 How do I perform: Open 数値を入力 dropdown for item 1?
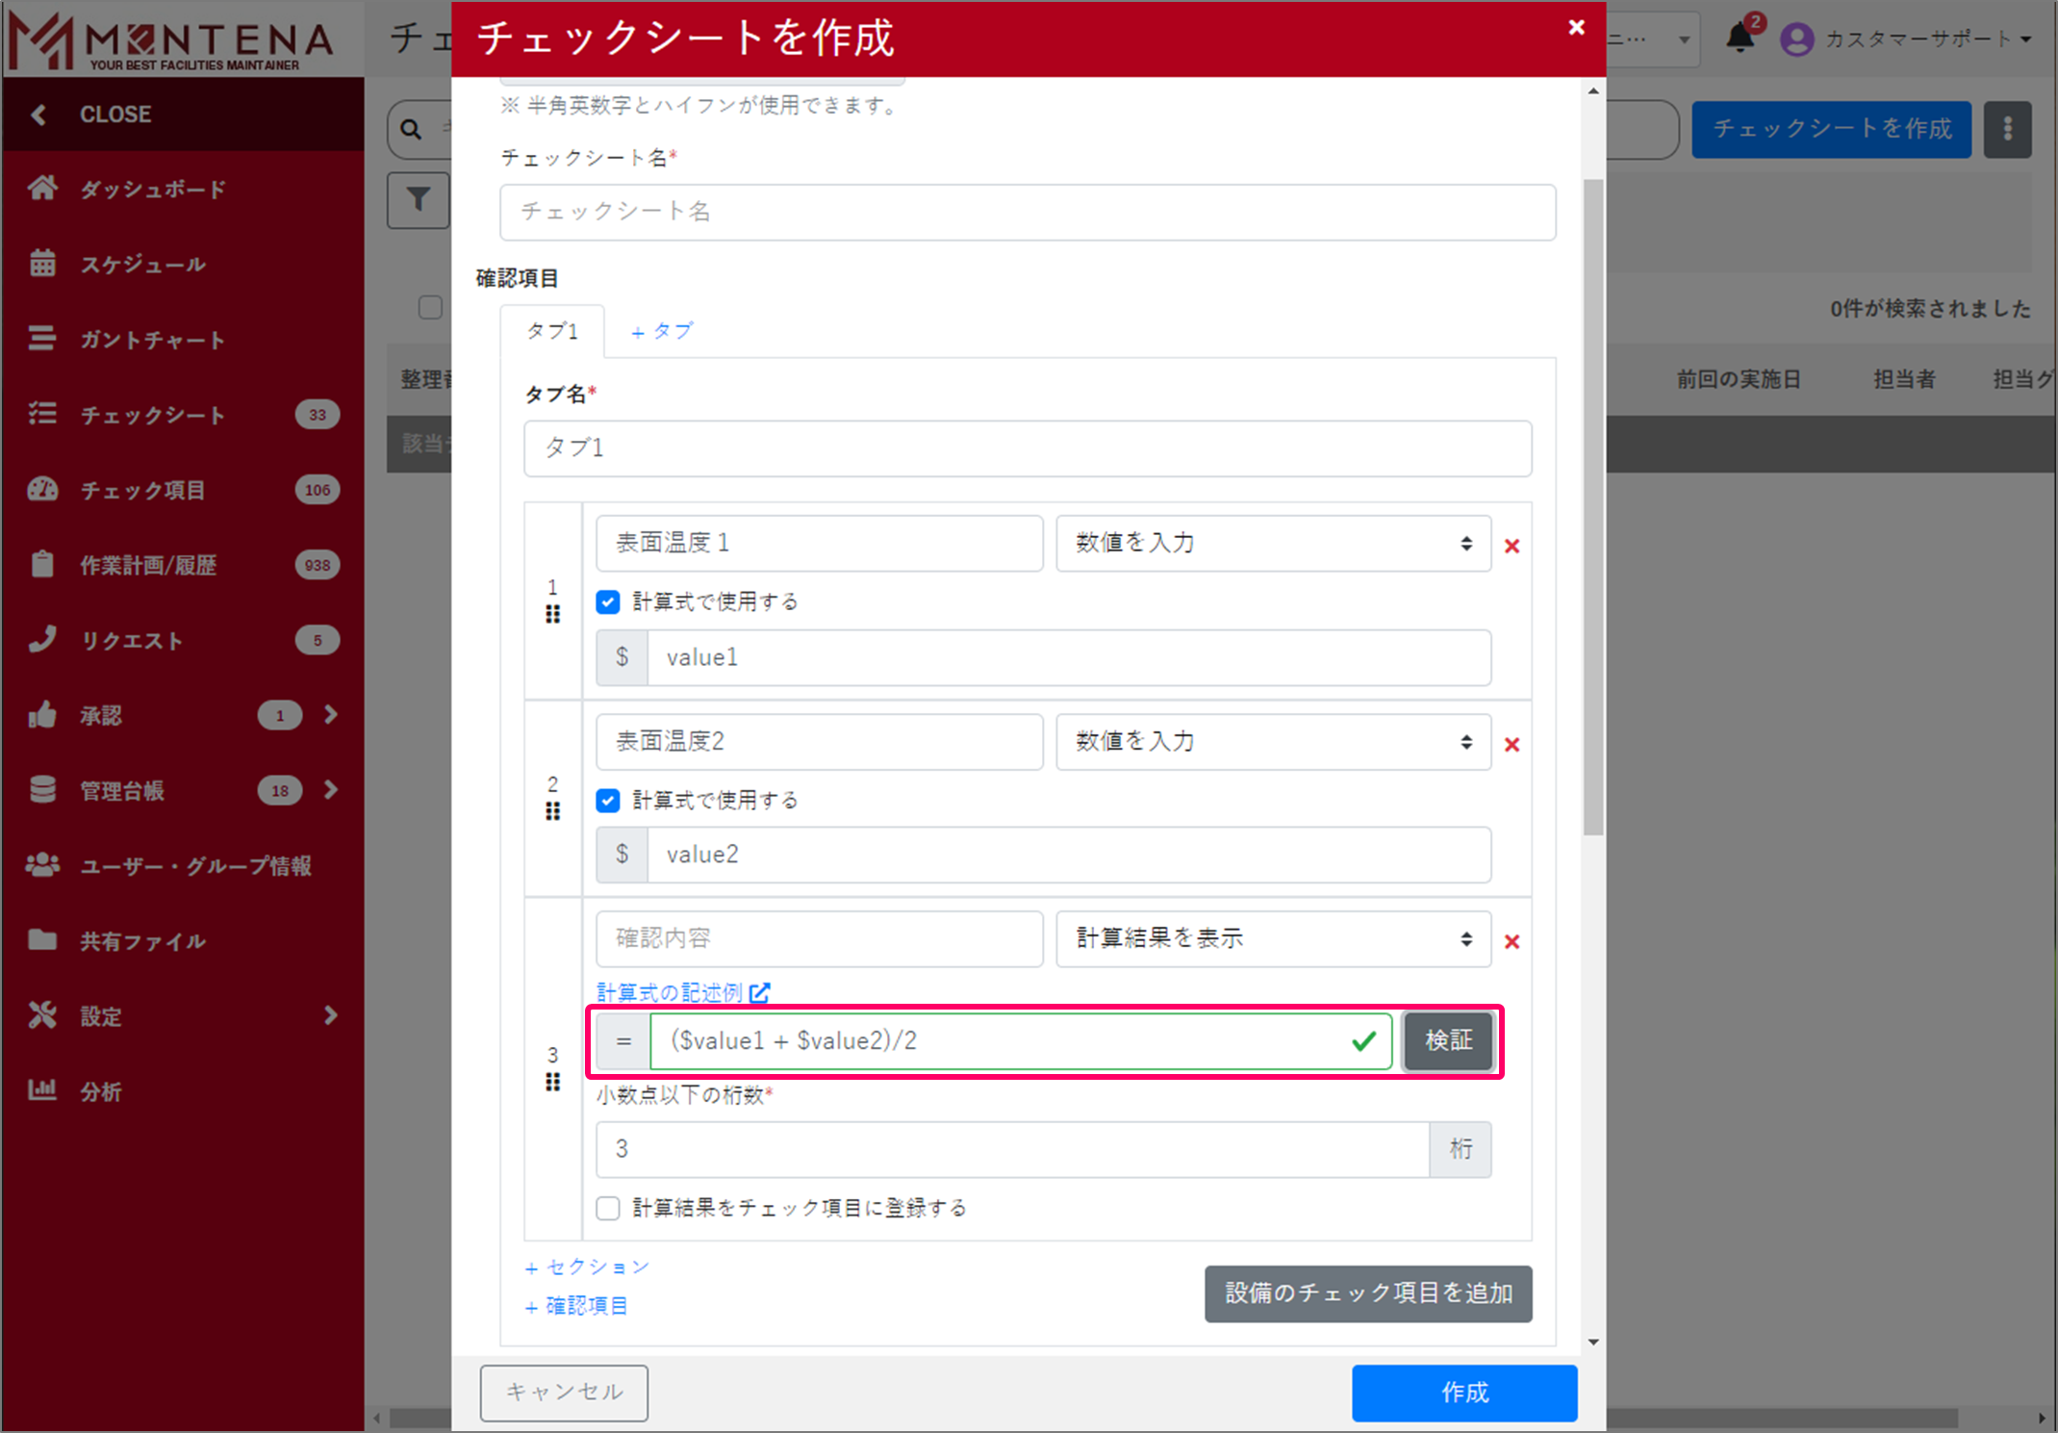(1273, 543)
